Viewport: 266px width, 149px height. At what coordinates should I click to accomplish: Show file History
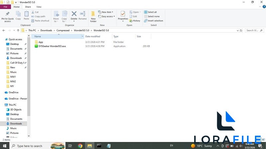[x=135, y=21]
